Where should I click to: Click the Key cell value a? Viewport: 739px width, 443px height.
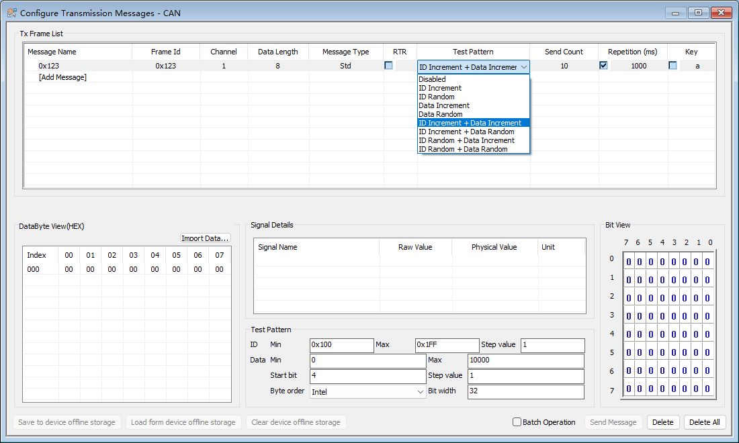pyautogui.click(x=697, y=66)
